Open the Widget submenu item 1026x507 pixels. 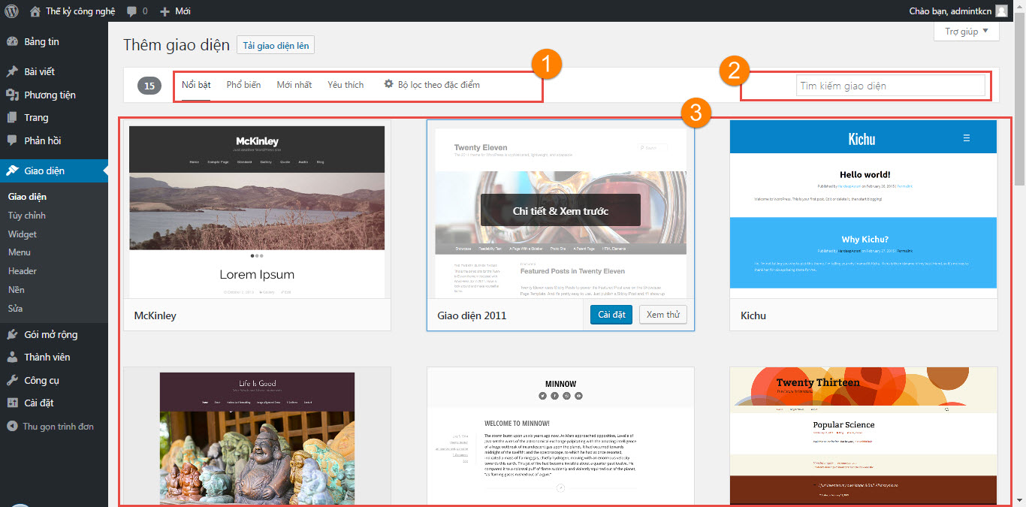click(23, 234)
